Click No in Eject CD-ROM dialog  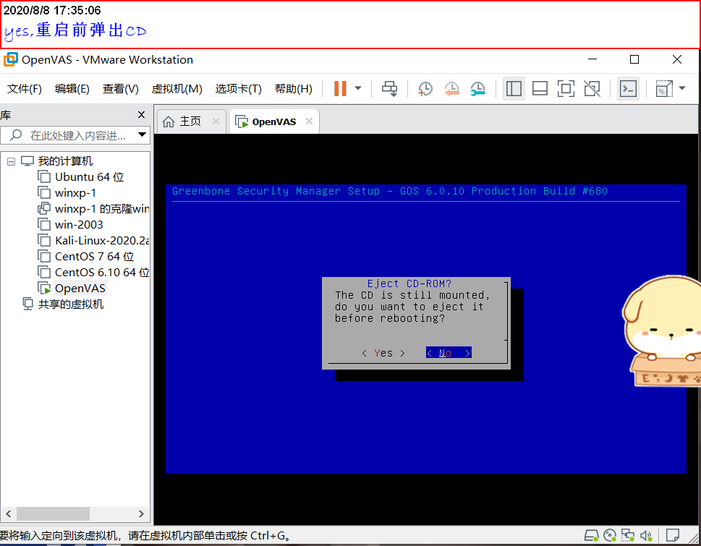click(449, 353)
